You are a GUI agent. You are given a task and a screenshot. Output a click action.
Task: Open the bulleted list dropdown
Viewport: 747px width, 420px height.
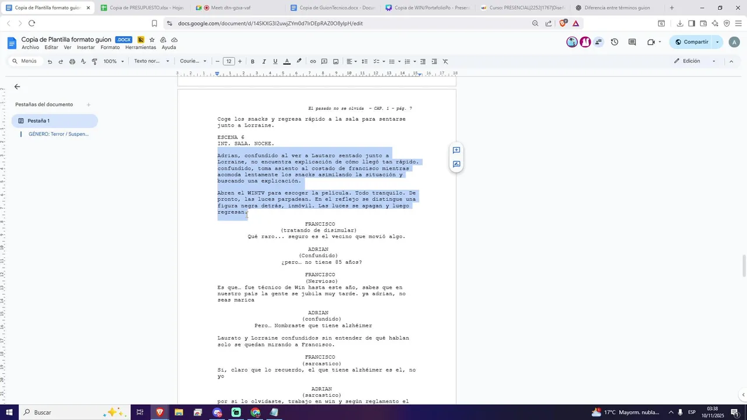[x=394, y=61]
